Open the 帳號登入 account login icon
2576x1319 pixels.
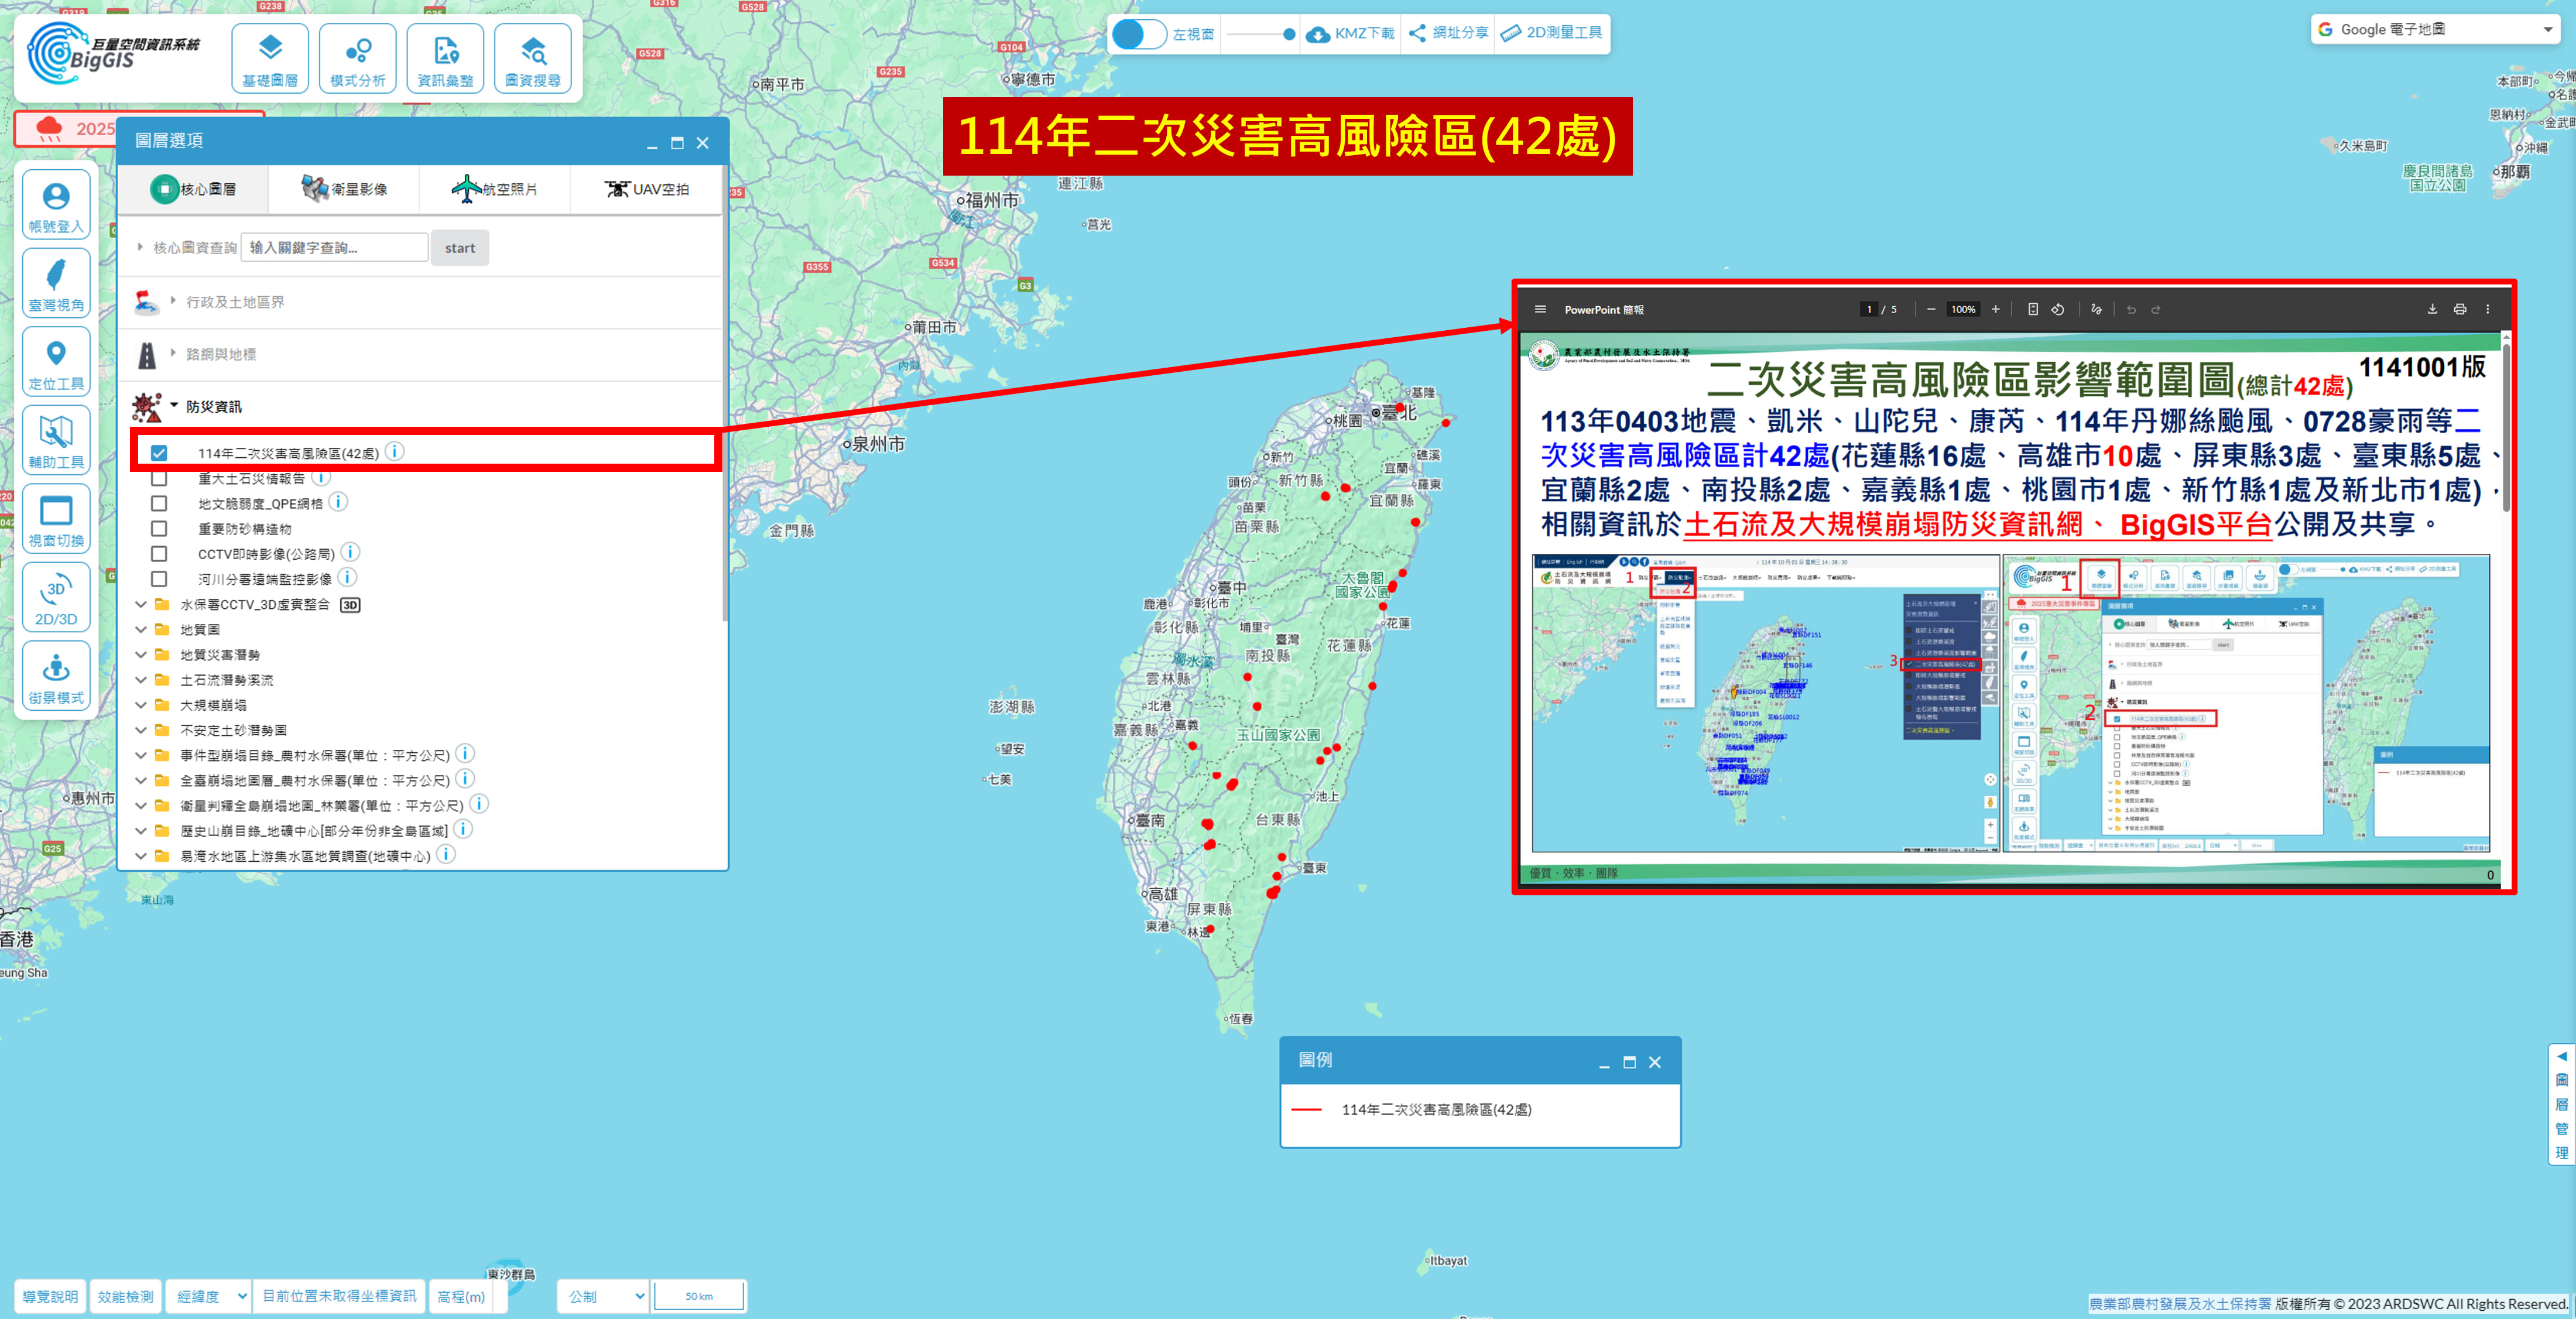click(x=56, y=204)
